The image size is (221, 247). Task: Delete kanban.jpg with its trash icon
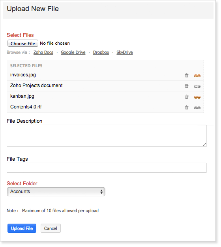coord(186,97)
